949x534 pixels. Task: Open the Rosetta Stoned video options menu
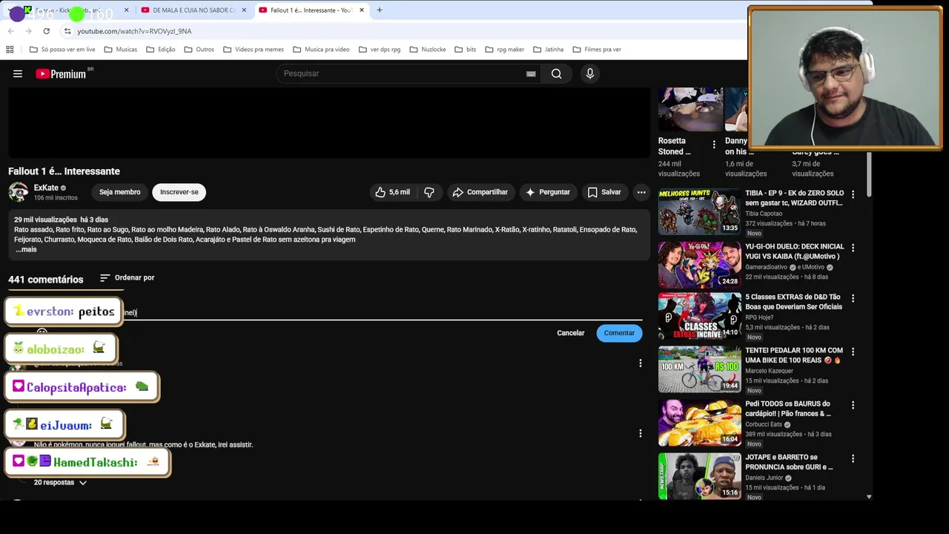coord(714,145)
